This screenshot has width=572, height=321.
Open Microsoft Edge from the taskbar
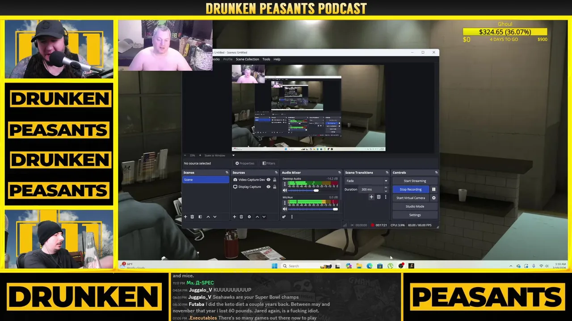point(369,266)
